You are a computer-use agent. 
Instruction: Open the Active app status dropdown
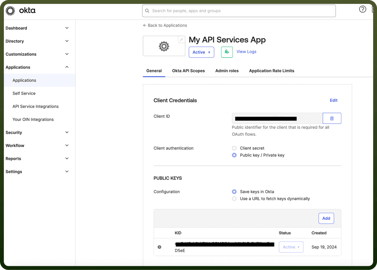coord(201,52)
